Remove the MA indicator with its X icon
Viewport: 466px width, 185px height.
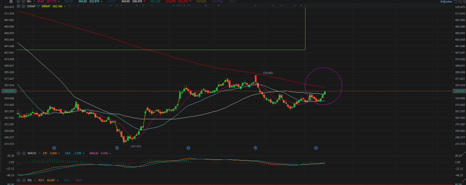point(23,2)
